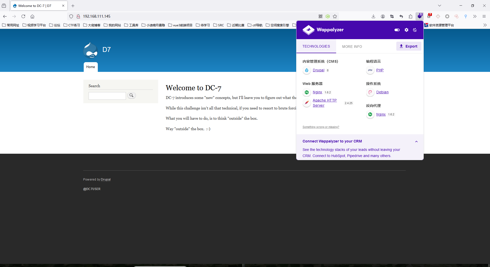Image resolution: width=490 pixels, height=267 pixels.
Task: Open the CTF练习 bookmark folder
Action: tap(72, 25)
